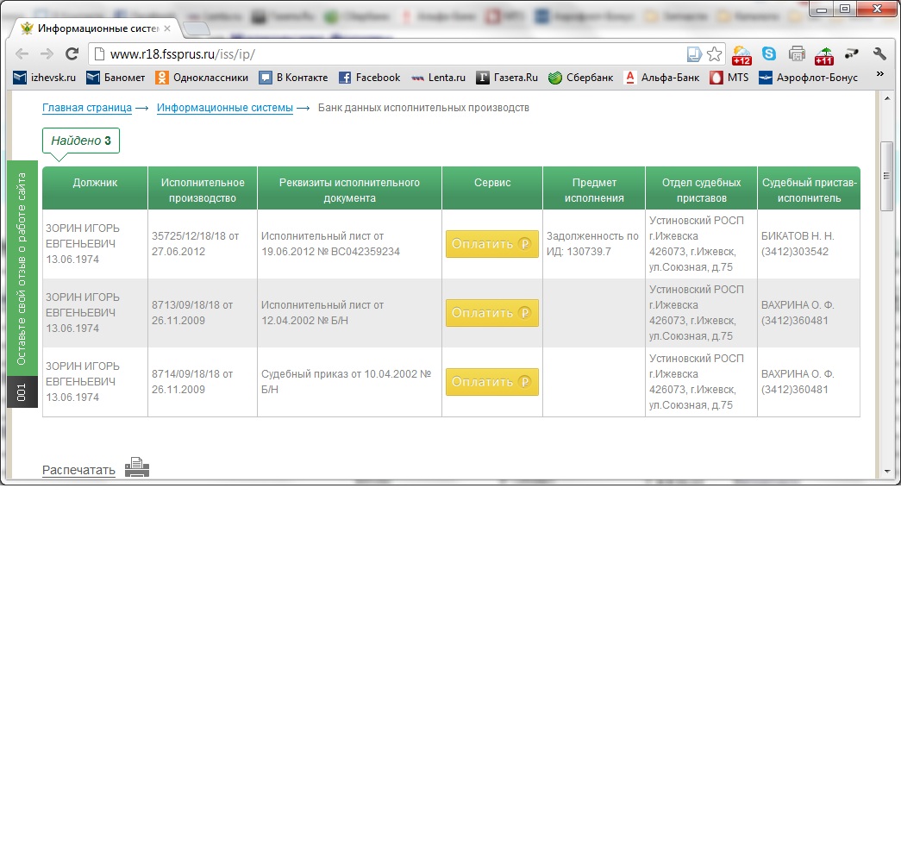Click the page icon in the address bar
901x845 pixels.
99,54
